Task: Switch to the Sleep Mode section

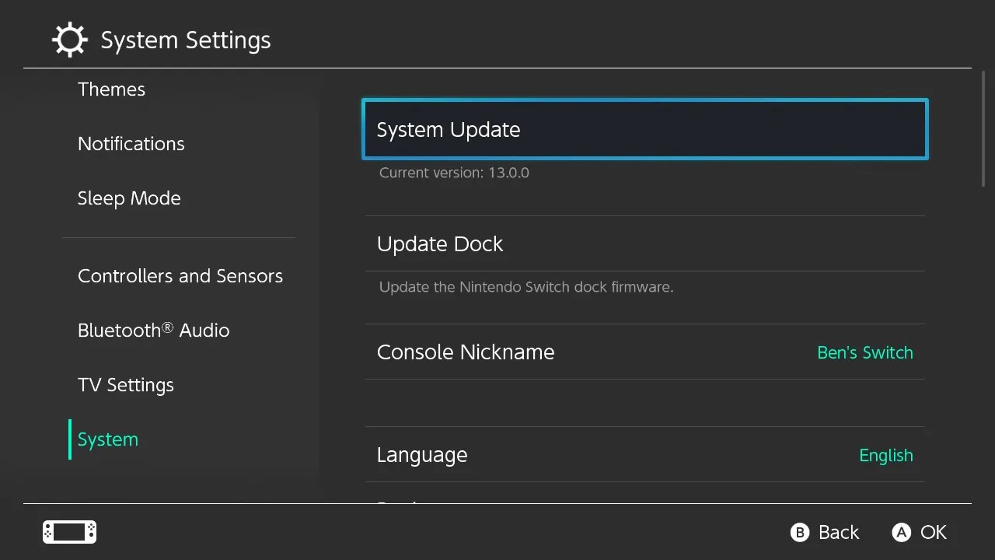Action: pos(129,198)
